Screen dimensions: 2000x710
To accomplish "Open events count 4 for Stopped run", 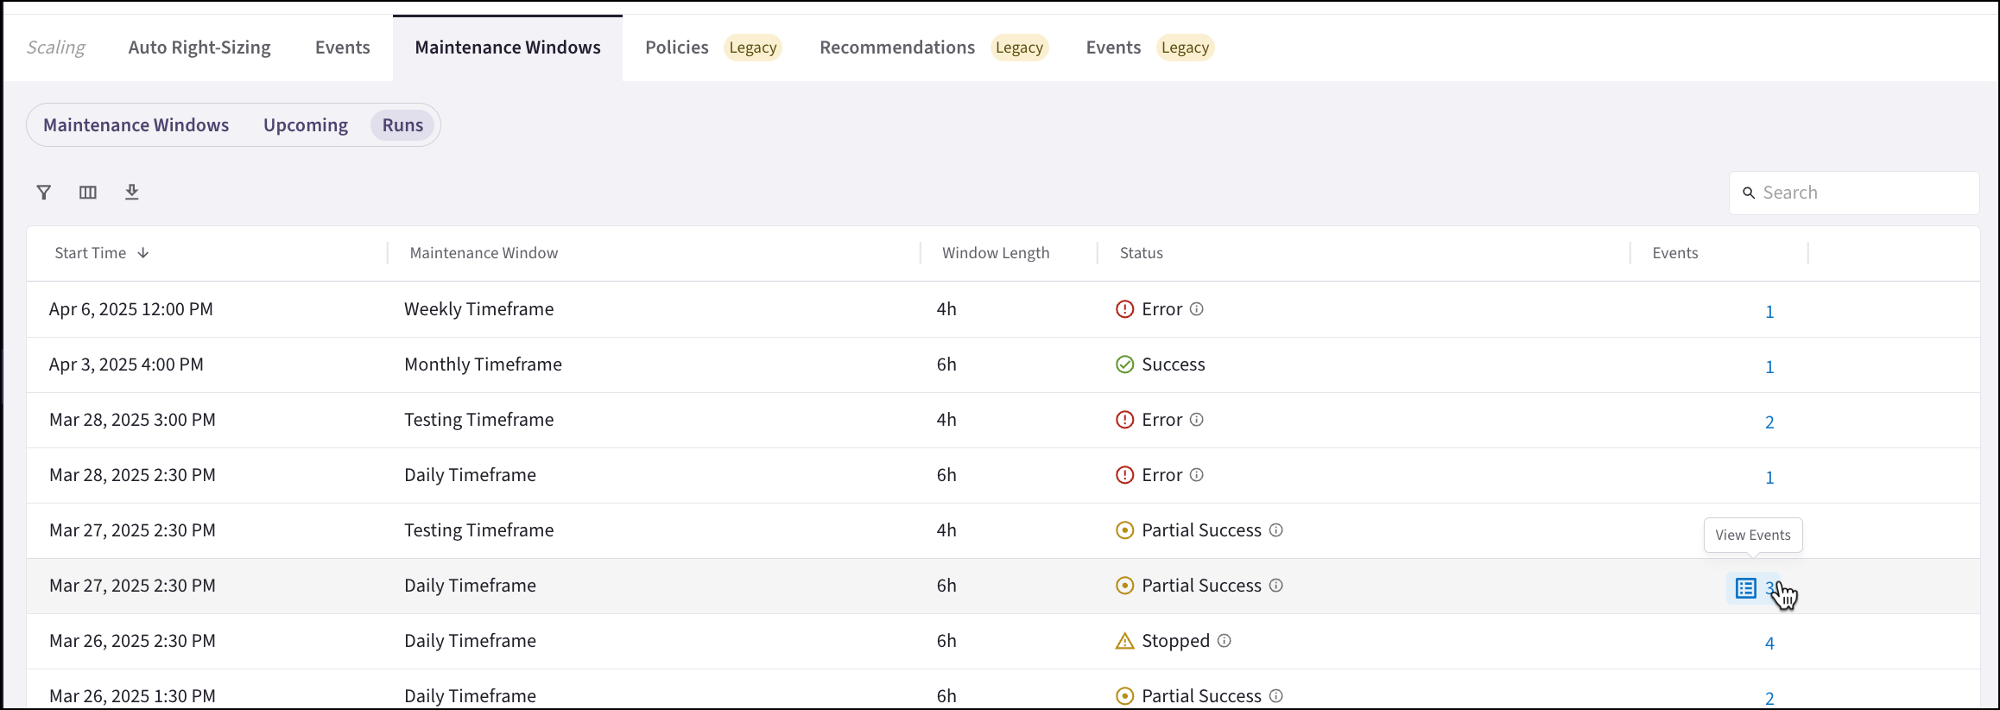I will tap(1769, 643).
